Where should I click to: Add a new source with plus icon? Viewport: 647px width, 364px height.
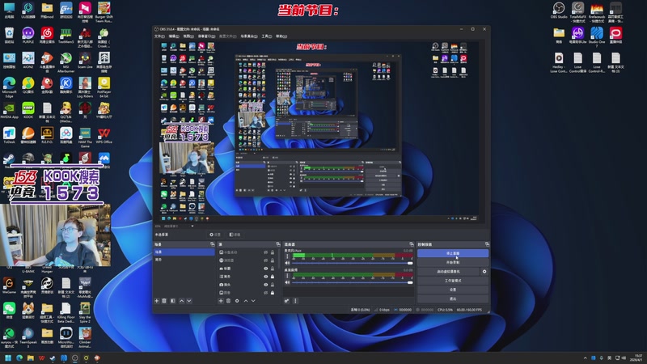[221, 301]
